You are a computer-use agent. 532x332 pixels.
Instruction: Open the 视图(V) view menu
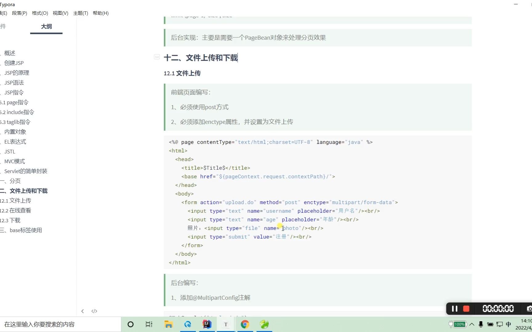[60, 13]
